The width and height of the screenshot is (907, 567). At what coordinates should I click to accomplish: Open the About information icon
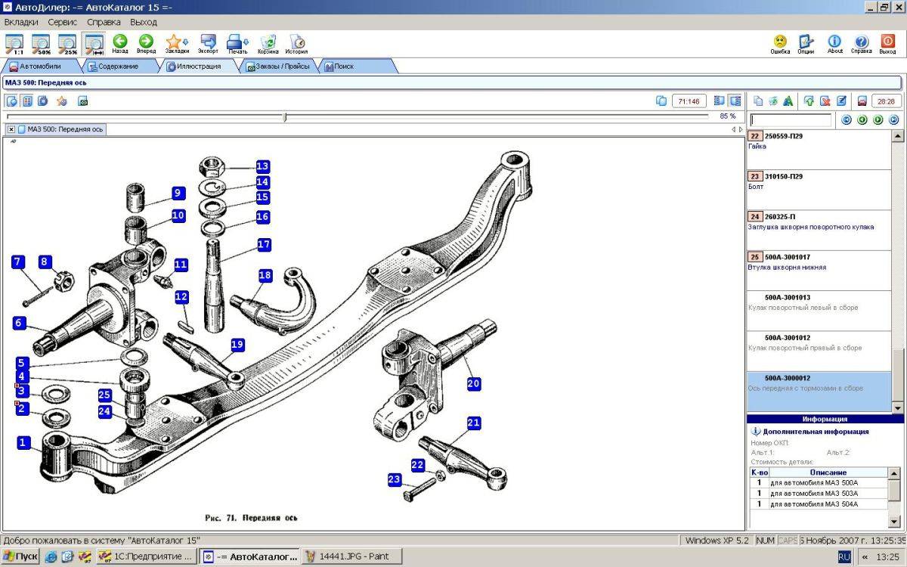834,44
